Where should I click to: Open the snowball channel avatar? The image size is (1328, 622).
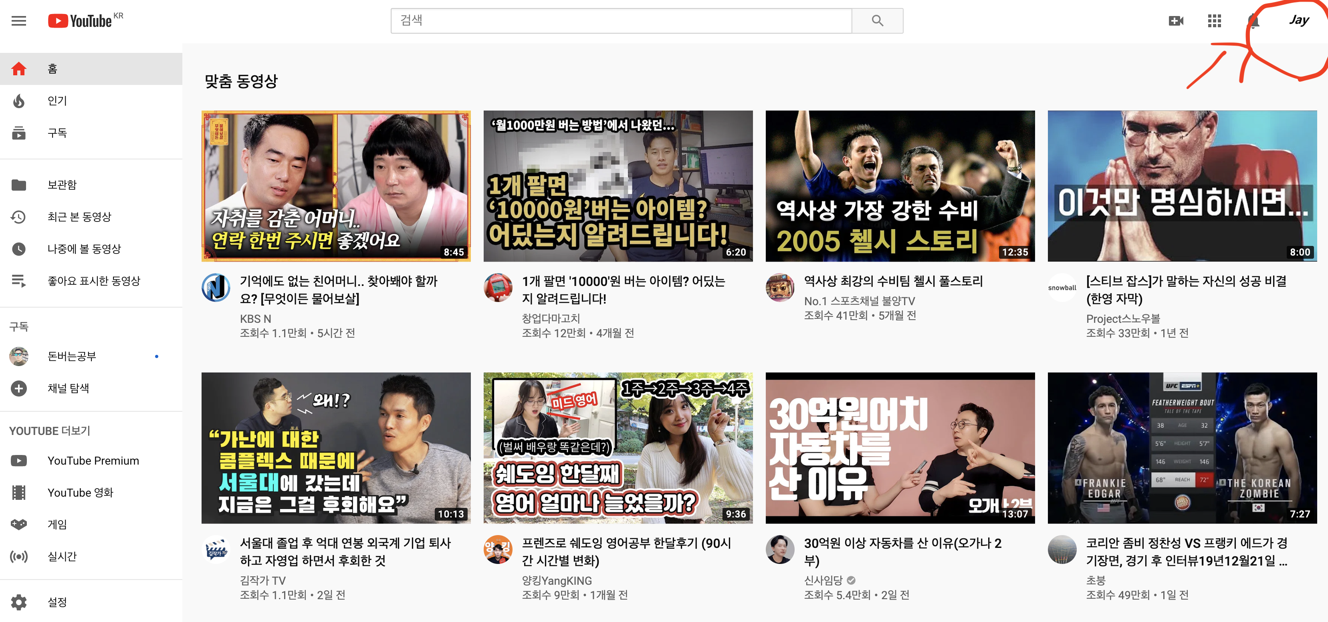[1062, 287]
